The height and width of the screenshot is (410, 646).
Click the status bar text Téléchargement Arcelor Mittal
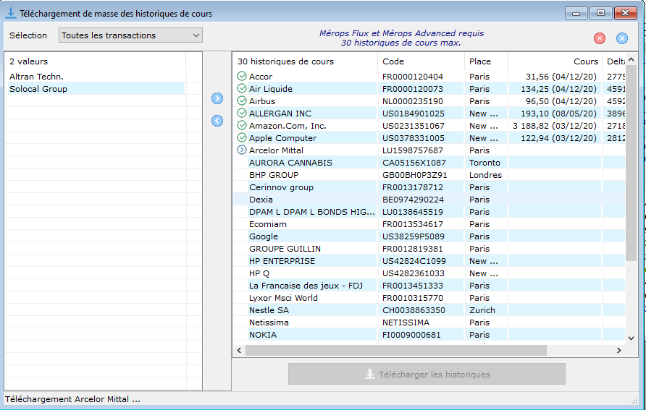point(72,399)
